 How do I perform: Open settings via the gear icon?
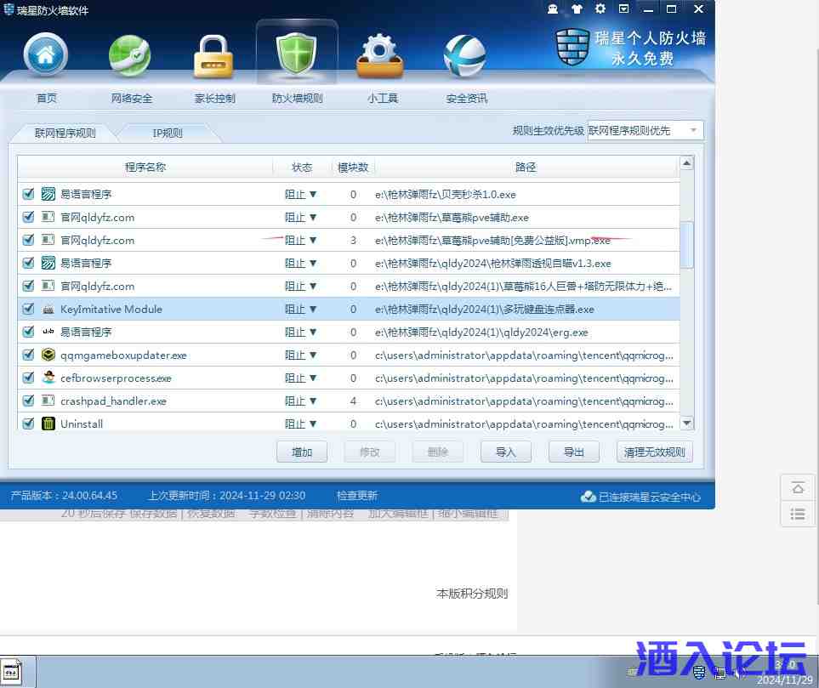[x=600, y=9]
